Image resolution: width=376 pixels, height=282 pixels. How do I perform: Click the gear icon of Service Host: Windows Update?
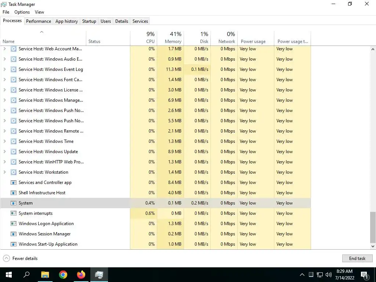14,152
